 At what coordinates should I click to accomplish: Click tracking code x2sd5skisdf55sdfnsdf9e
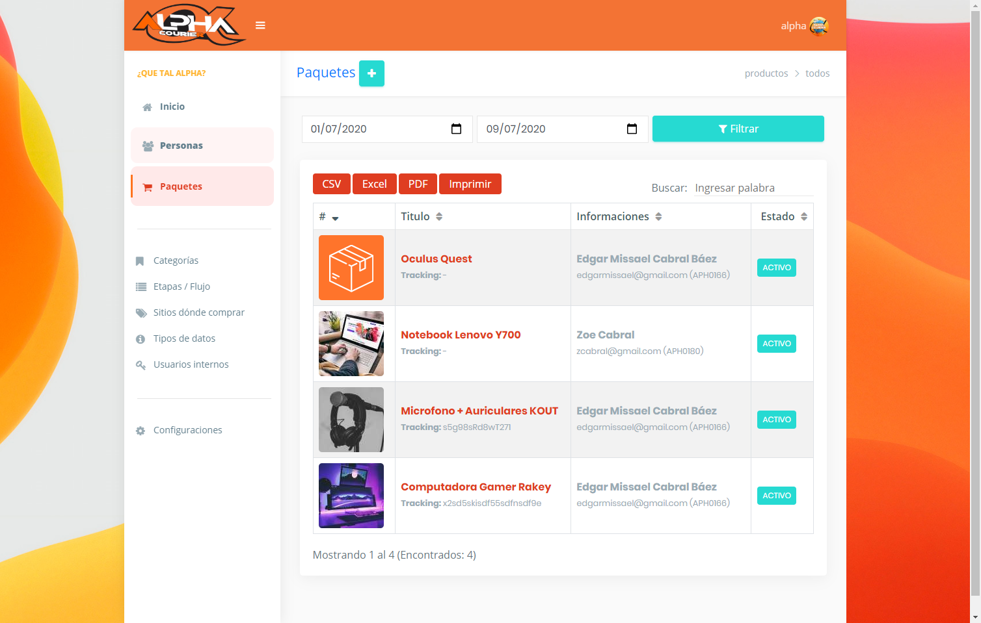tap(492, 503)
